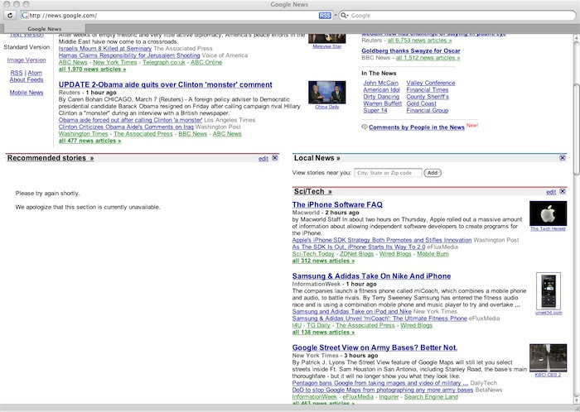Open the Obama debate thumbnail
Viewport: 580px width, 412px height.
pyautogui.click(x=327, y=93)
